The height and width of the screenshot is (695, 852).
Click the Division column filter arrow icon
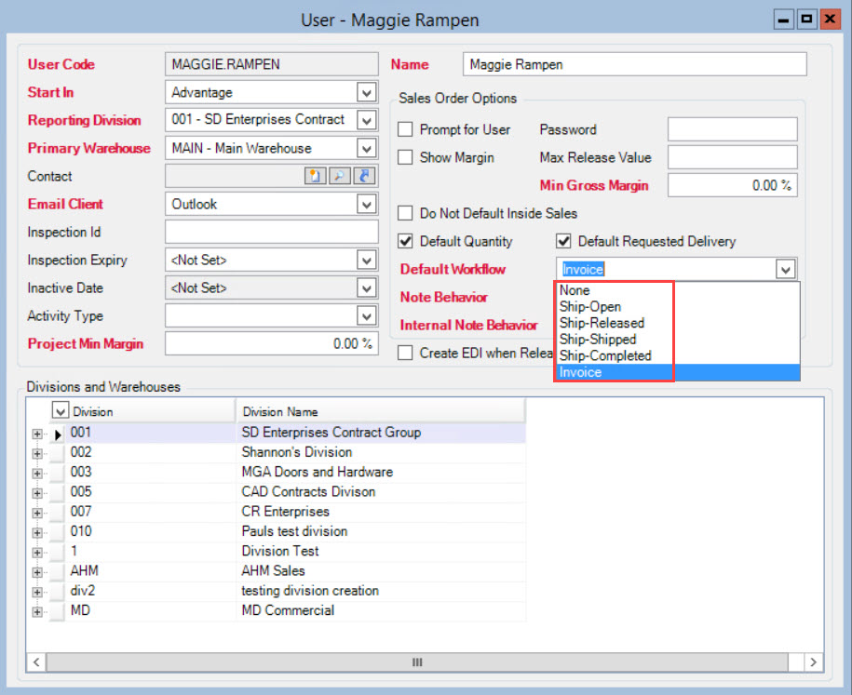(x=61, y=411)
